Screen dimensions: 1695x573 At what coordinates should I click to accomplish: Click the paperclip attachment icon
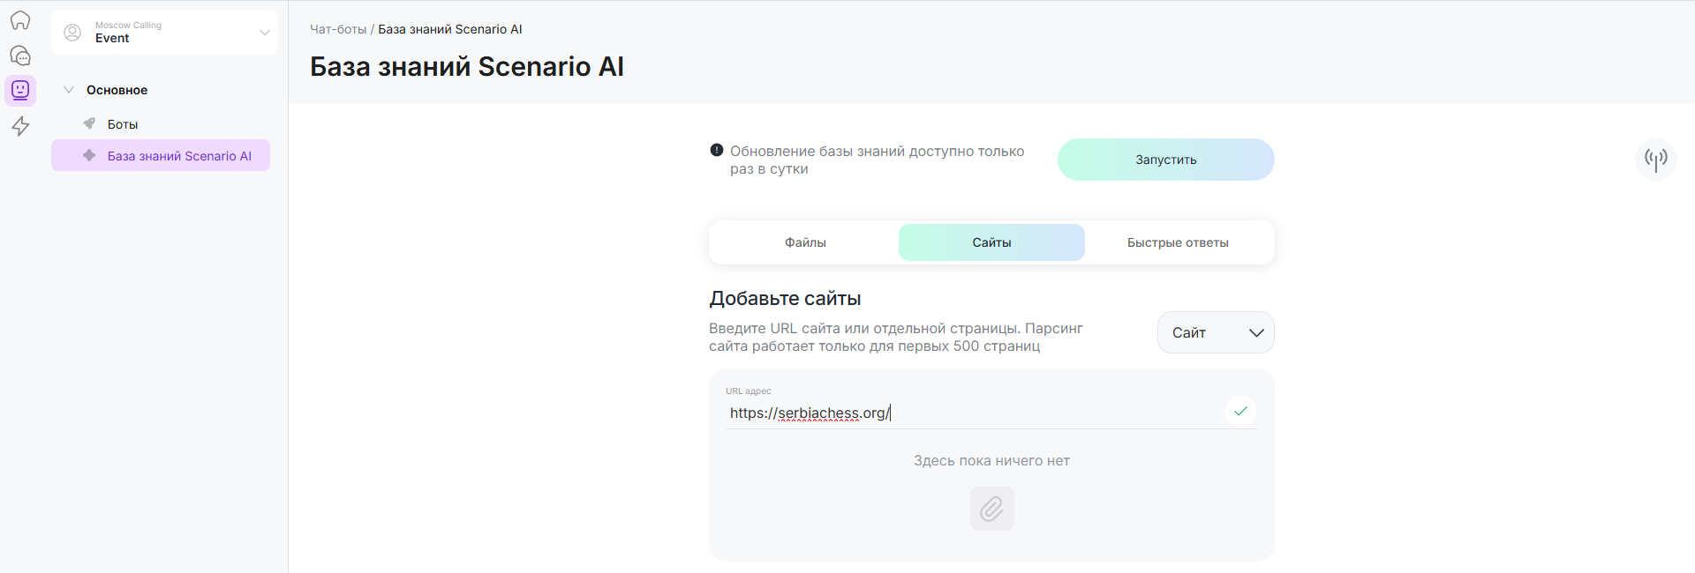click(x=991, y=509)
